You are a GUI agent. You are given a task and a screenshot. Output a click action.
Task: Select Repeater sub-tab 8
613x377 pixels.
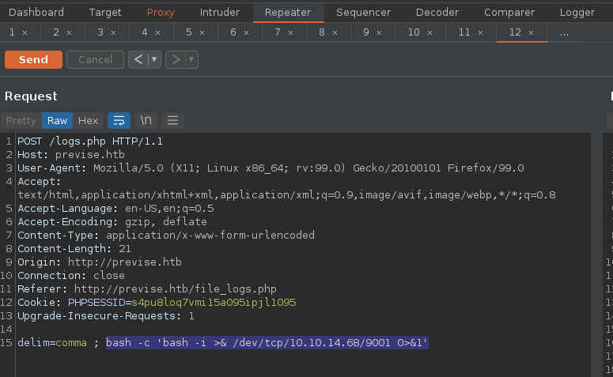(x=322, y=32)
